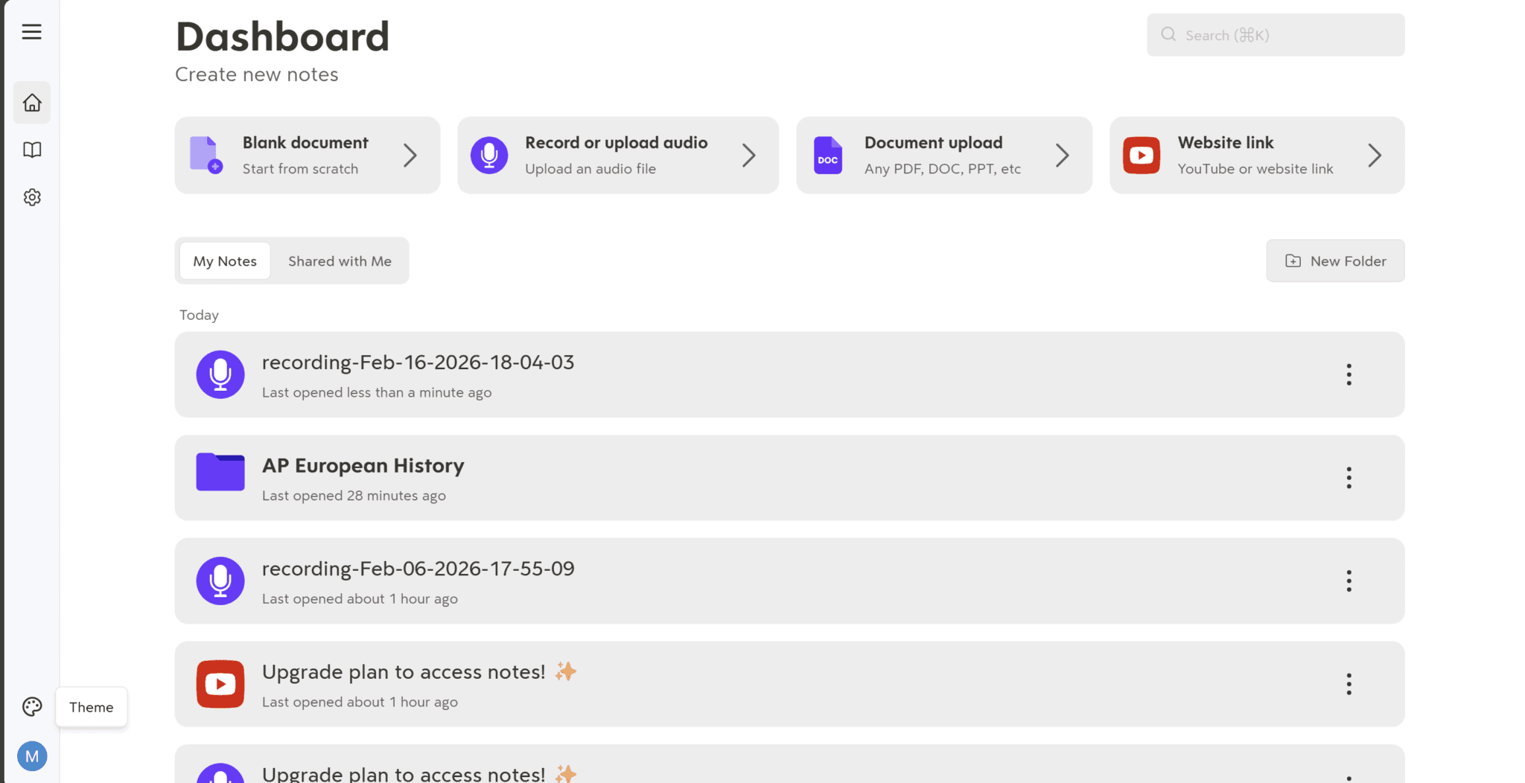Viewport: 1525px width, 783px height.
Task: Click the Theme palette icon
Action: (x=31, y=706)
